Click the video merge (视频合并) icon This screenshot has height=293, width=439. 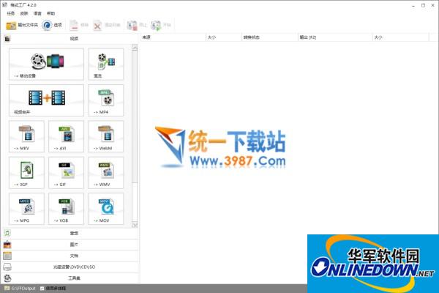point(47,100)
